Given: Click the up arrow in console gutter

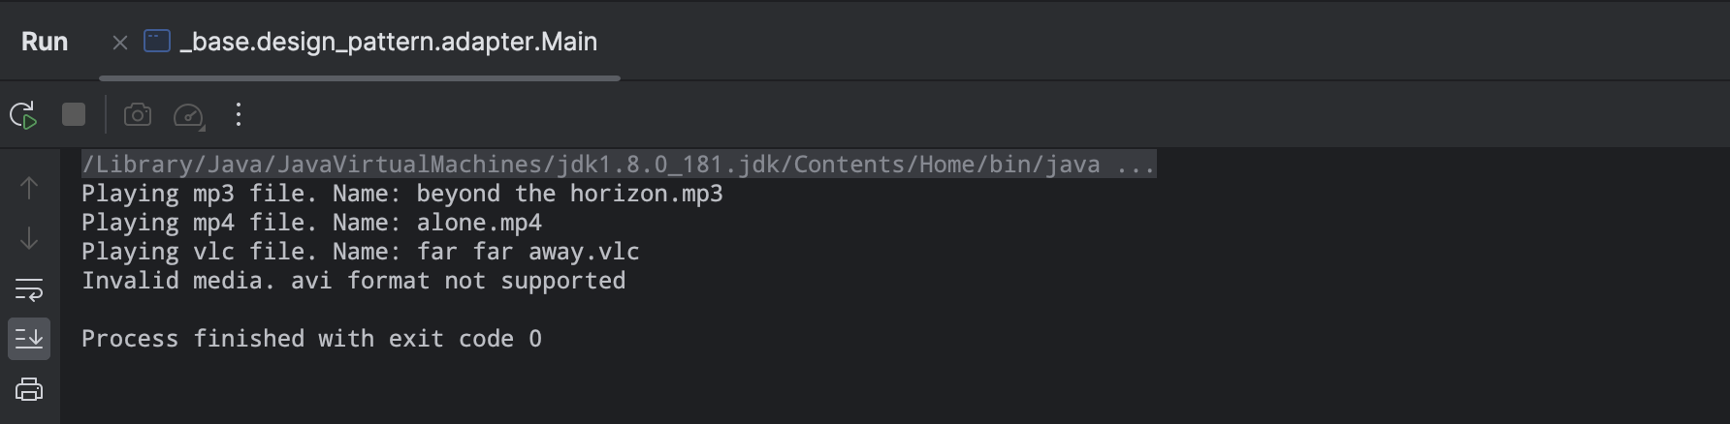Looking at the screenshot, I should point(29,188).
